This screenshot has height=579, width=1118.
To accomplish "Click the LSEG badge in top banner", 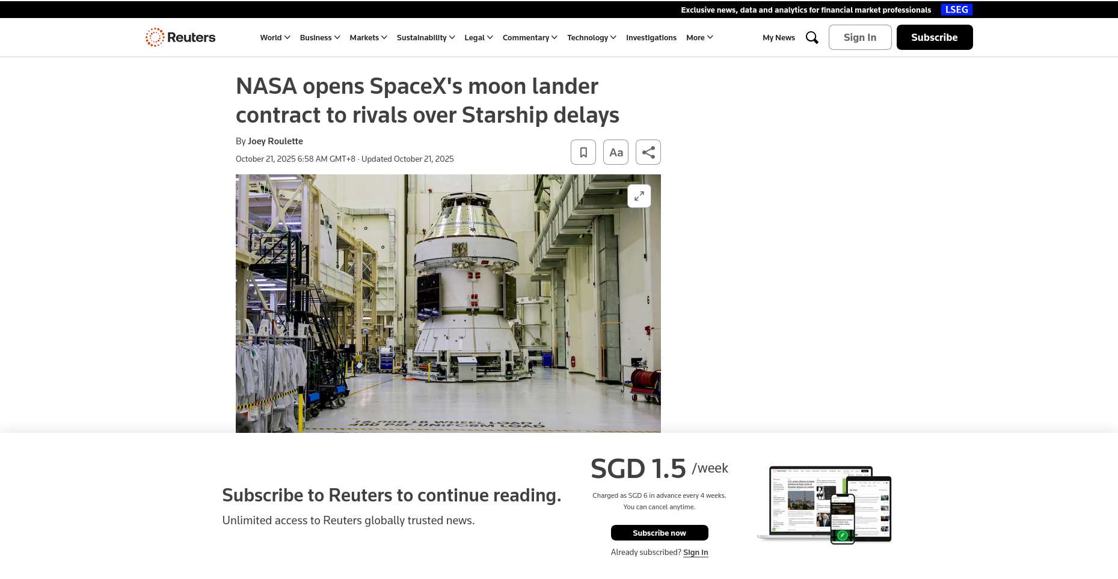I will [x=957, y=10].
